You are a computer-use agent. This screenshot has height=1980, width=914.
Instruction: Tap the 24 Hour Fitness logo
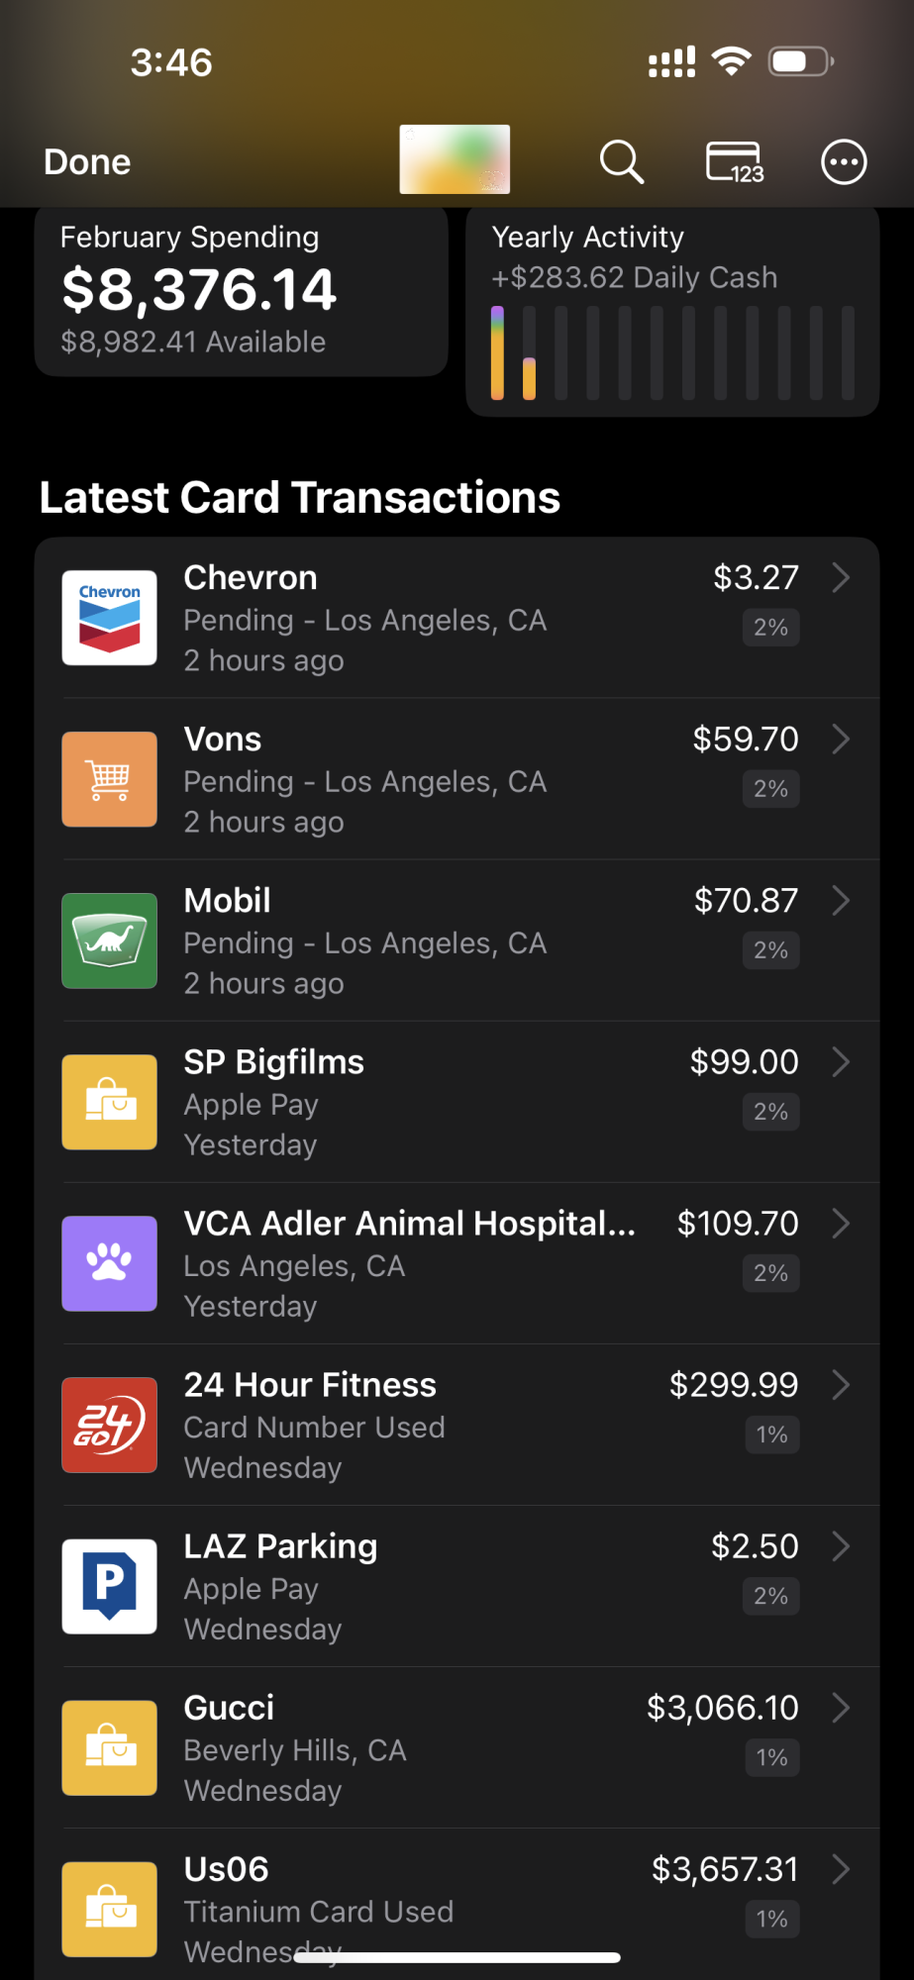pos(110,1425)
